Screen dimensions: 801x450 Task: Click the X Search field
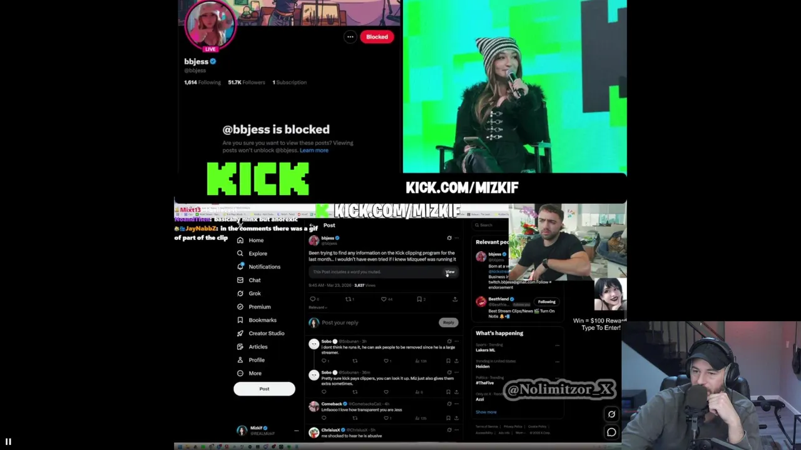[491, 225]
